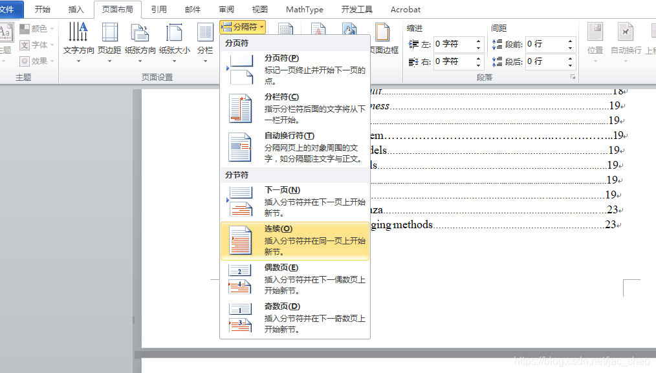The width and height of the screenshot is (656, 373).
Task: Open the 段落 dialog launcher
Action: tap(573, 78)
